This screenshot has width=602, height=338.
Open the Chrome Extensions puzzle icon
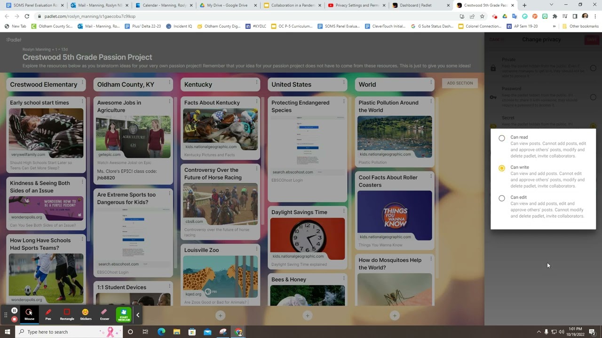point(554,16)
